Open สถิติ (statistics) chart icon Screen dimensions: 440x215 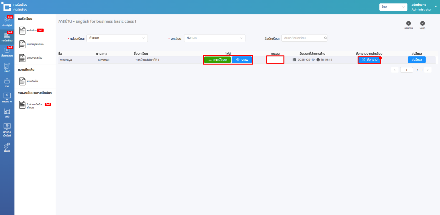tap(7, 113)
